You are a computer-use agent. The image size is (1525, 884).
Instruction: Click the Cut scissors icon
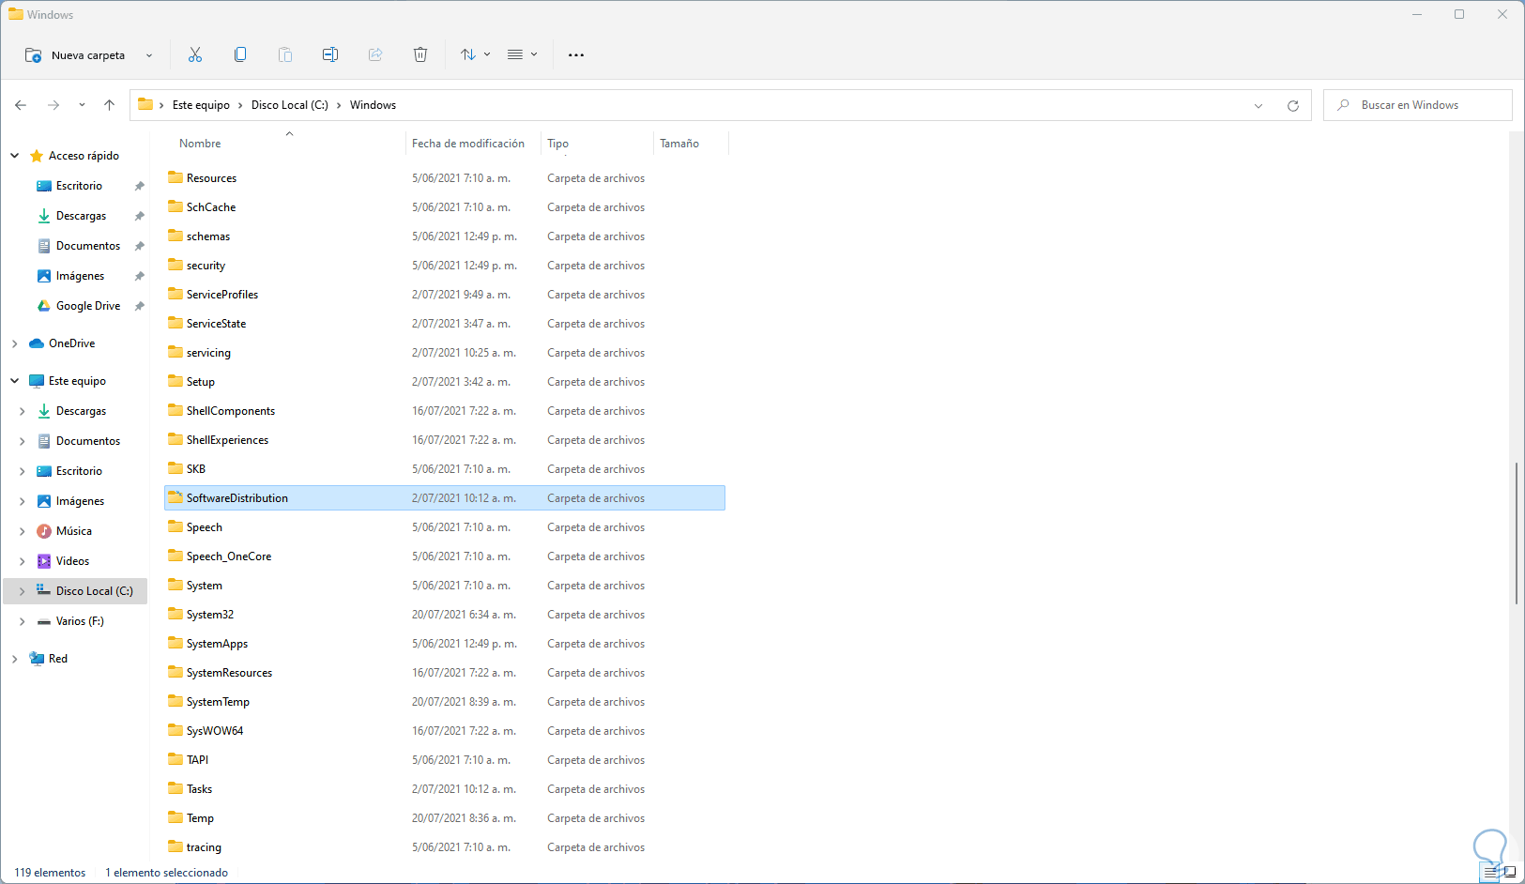point(195,55)
